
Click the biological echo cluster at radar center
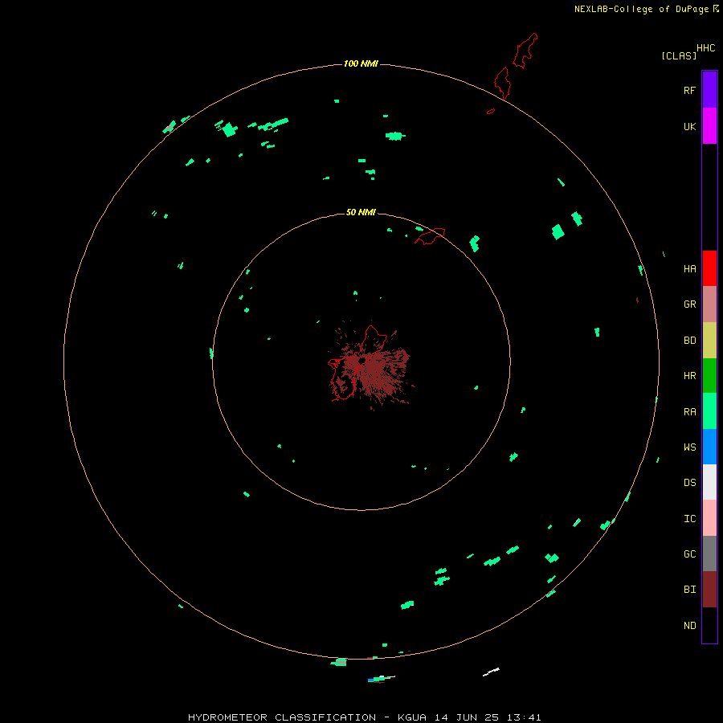pyautogui.click(x=370, y=366)
